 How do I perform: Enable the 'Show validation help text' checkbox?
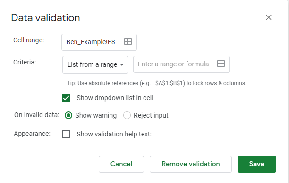pos(66,134)
